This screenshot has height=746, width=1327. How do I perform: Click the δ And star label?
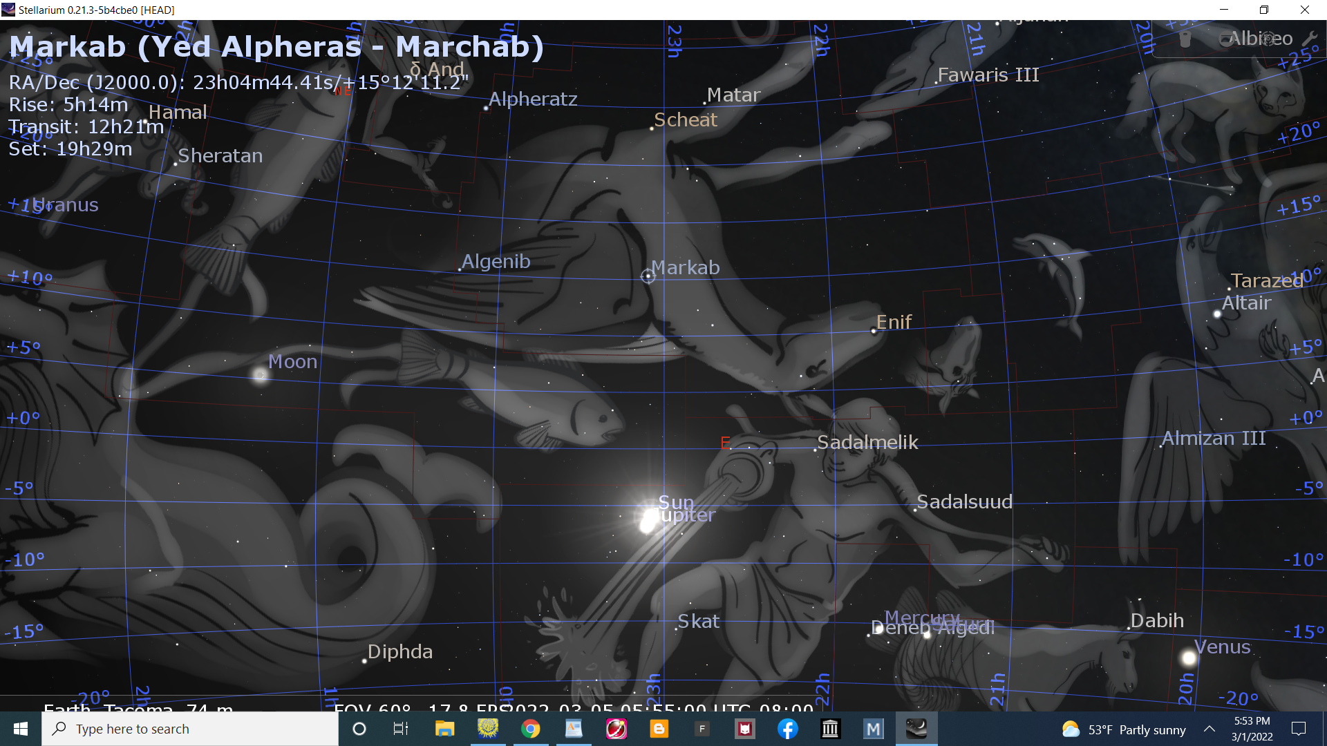coord(437,68)
